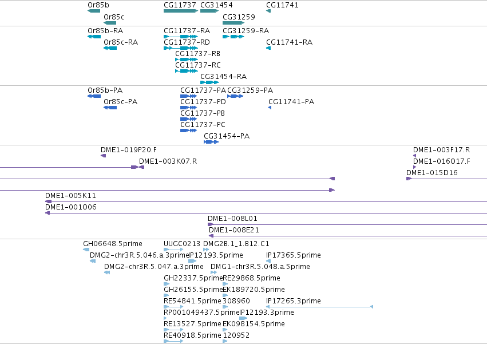The image size is (487, 344).
Task: Click the Or85c-PA protein glyph
Action: point(110,108)
